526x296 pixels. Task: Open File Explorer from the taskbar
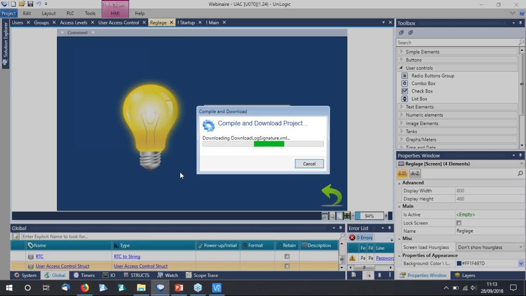(141, 288)
